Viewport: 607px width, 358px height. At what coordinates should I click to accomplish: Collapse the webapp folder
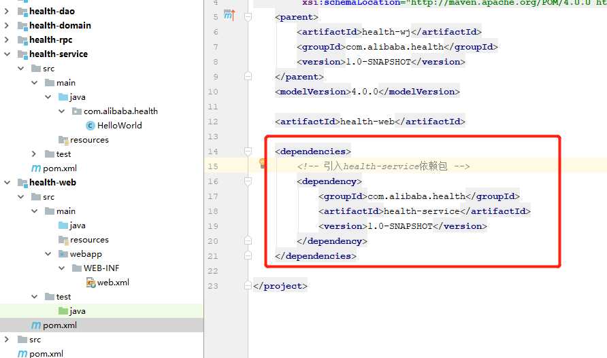48,254
